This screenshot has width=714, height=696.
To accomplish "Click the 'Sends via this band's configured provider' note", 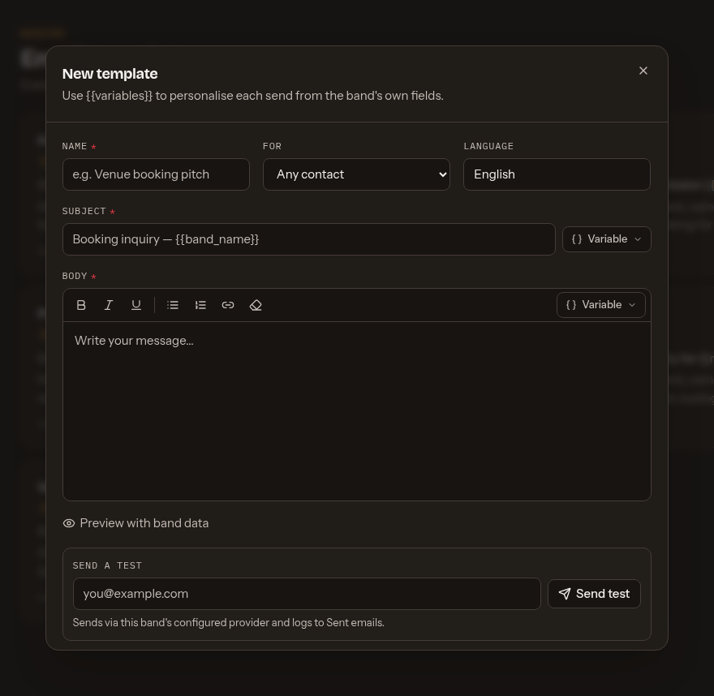I will coord(229,623).
